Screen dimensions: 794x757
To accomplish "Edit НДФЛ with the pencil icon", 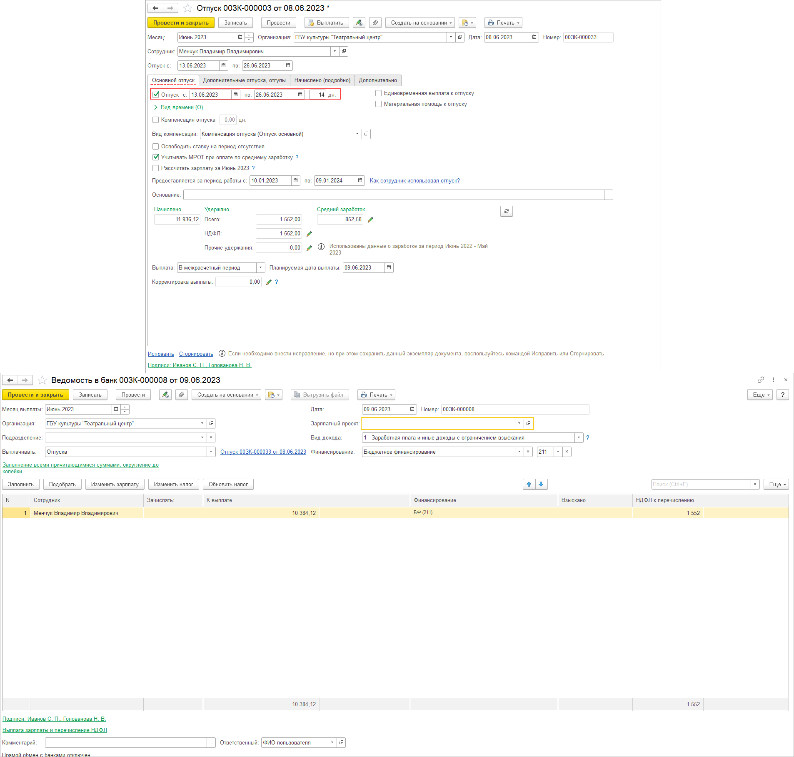I will pos(310,234).
